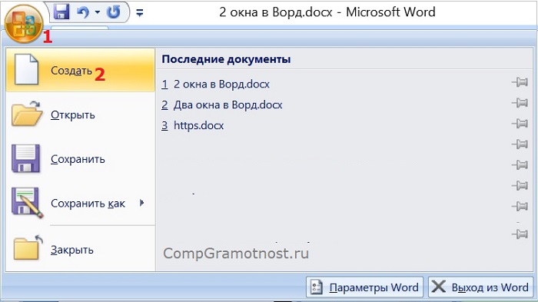
Task: Pin the document Два окна в Ворд.docx
Action: coord(520,103)
